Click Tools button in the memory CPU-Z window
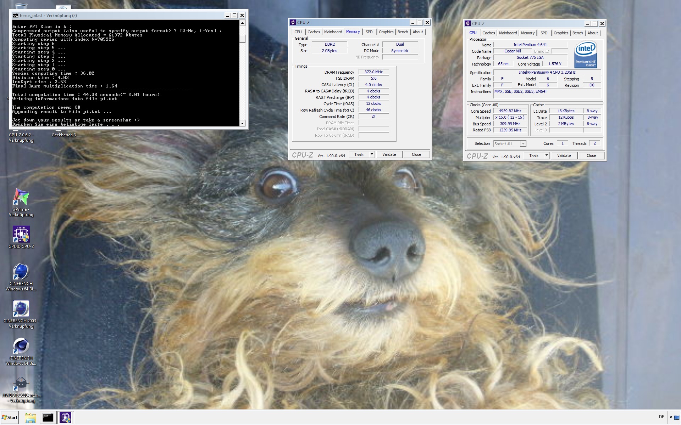This screenshot has width=681, height=425. (359, 155)
